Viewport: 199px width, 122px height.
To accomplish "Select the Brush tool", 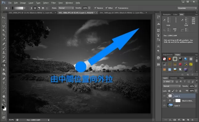I will click(x=4, y=48).
